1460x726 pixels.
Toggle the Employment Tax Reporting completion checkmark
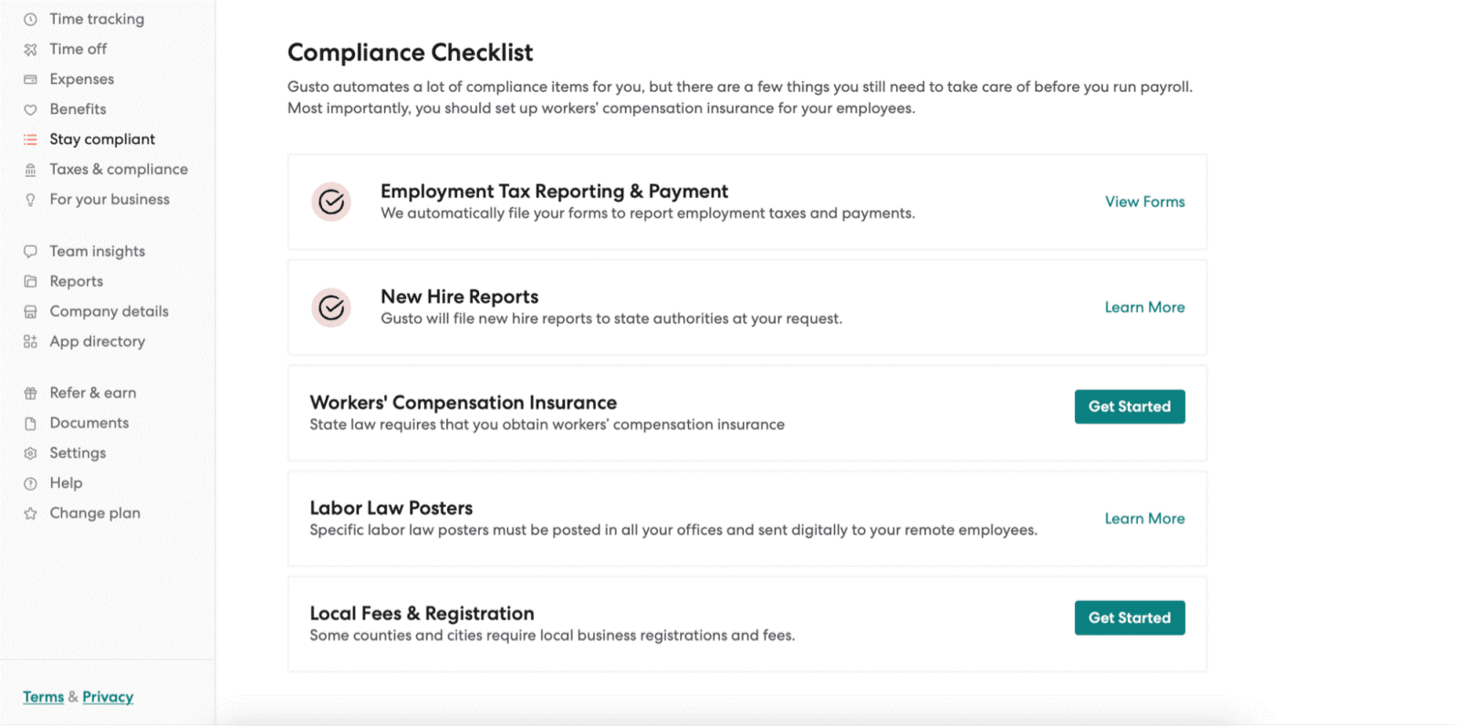tap(330, 202)
